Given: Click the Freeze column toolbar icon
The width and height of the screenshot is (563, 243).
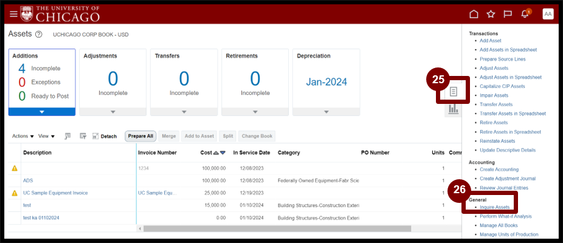Looking at the screenshot, I should (x=67, y=136).
